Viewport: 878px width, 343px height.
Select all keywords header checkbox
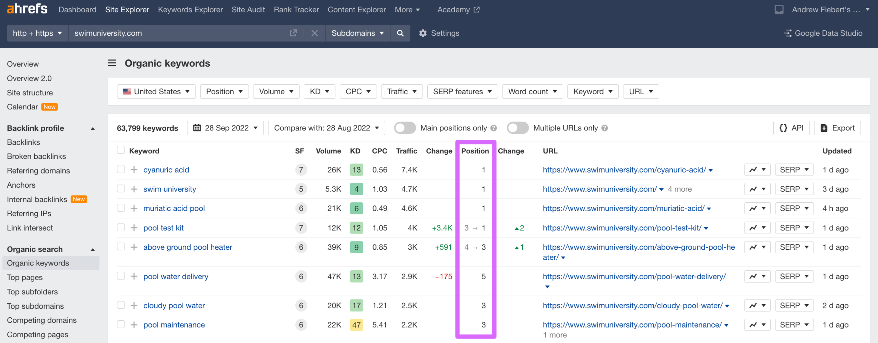[x=121, y=150]
